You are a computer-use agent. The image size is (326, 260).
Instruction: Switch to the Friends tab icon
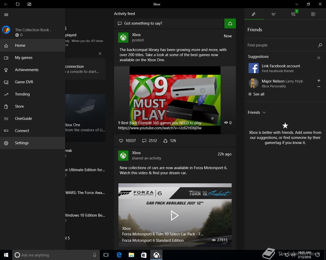click(254, 14)
